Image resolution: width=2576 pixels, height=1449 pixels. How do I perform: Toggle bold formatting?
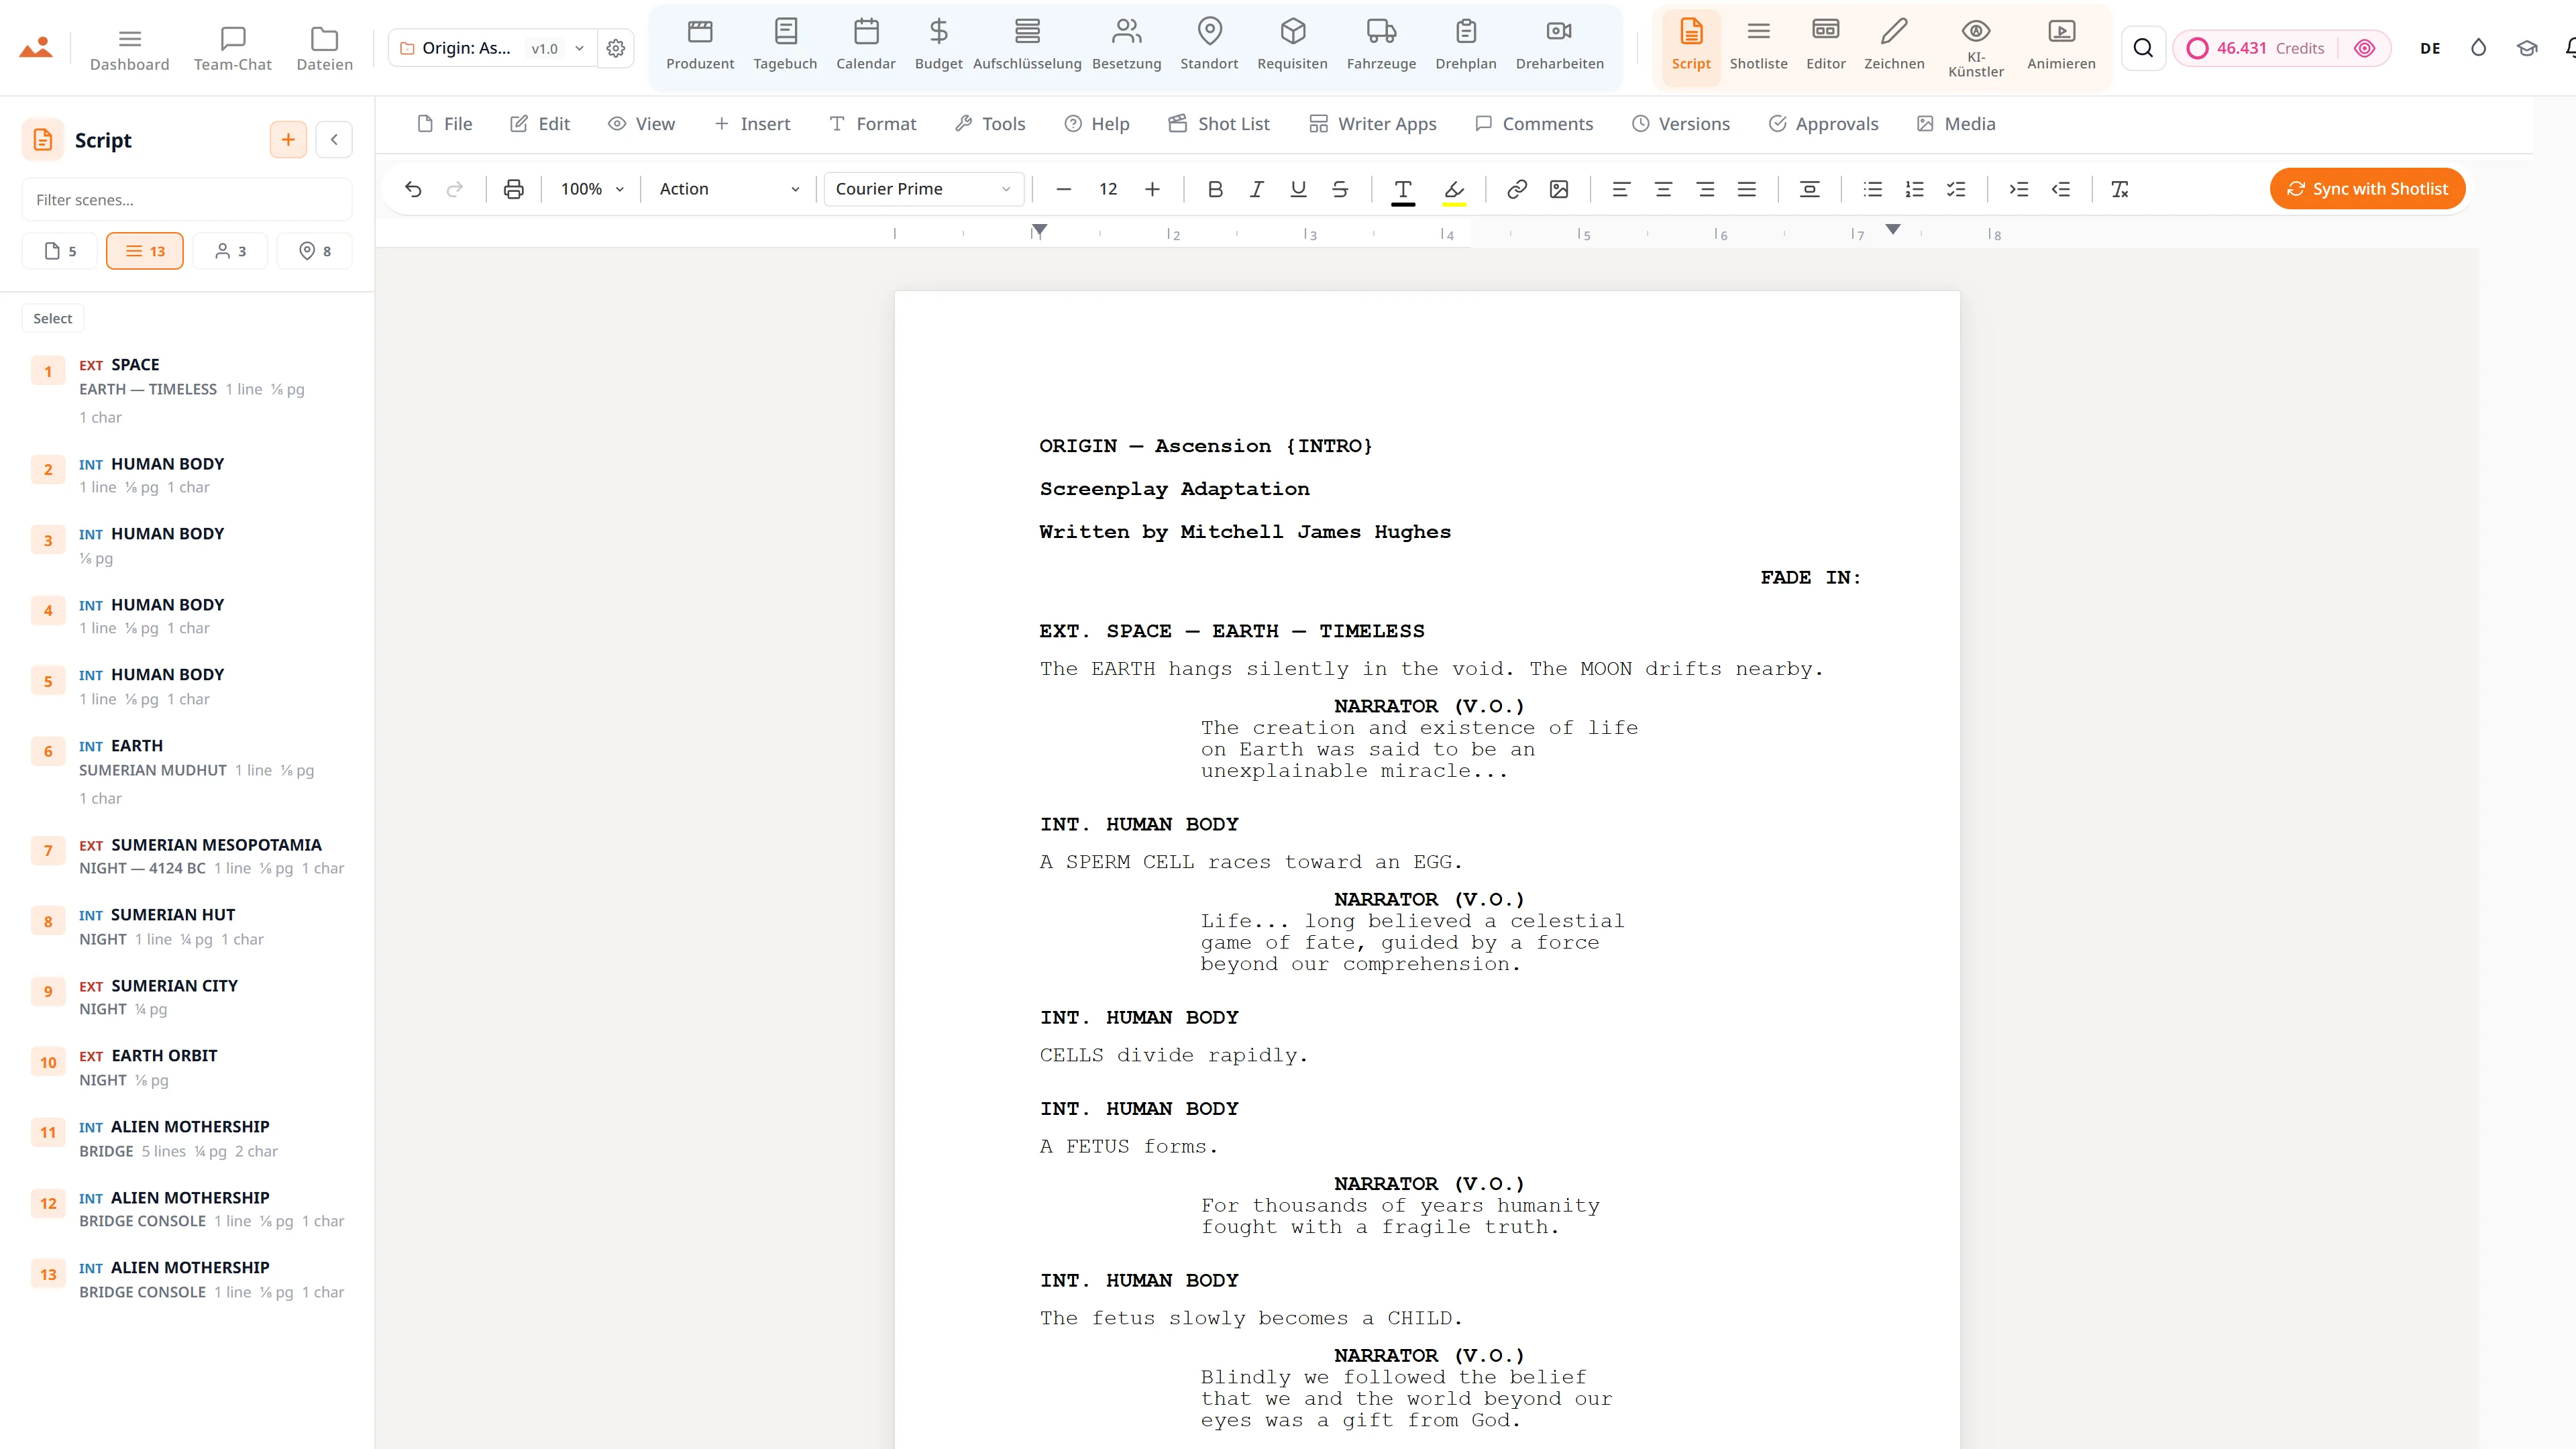pyautogui.click(x=1215, y=189)
